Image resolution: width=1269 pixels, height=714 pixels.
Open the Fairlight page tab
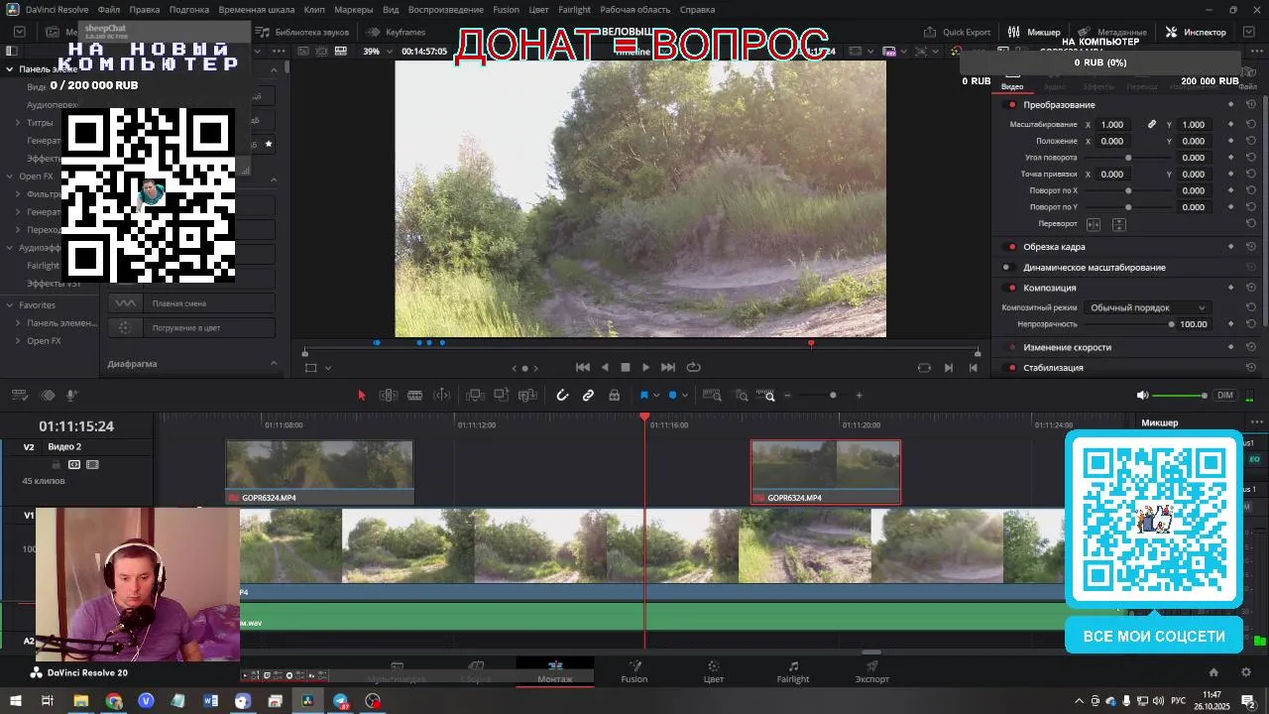click(x=793, y=672)
